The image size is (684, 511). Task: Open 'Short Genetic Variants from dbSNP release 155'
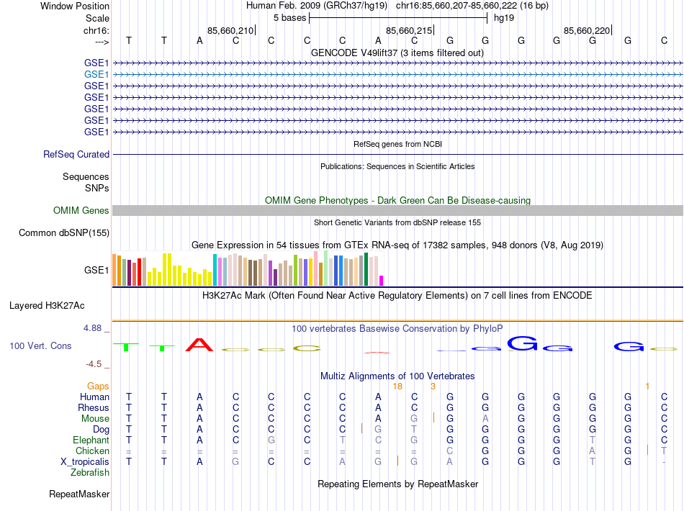397,222
